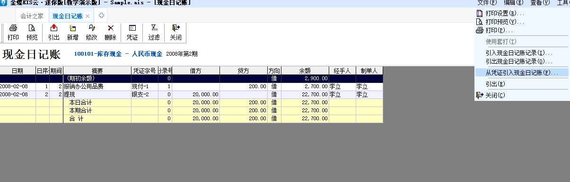Open the 凭证 voucher toolbar icon

click(x=132, y=33)
